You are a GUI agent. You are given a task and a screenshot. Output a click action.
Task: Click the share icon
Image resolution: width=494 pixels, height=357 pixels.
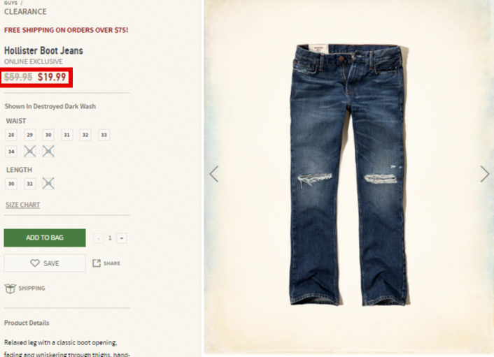pos(96,263)
